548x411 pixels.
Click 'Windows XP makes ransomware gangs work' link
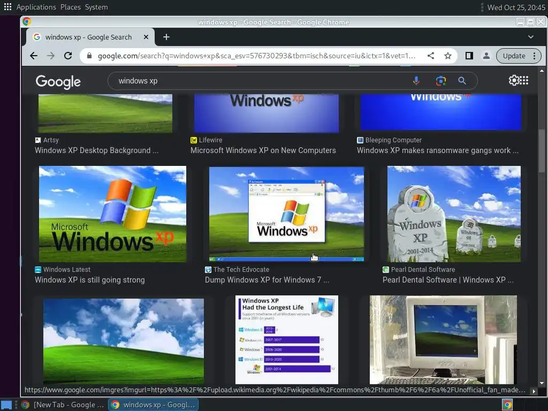point(438,150)
